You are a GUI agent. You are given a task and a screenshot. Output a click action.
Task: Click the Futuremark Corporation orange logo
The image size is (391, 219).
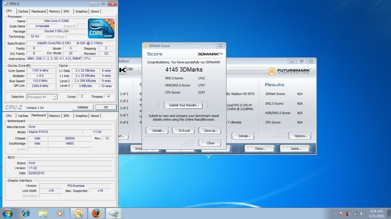point(271,71)
